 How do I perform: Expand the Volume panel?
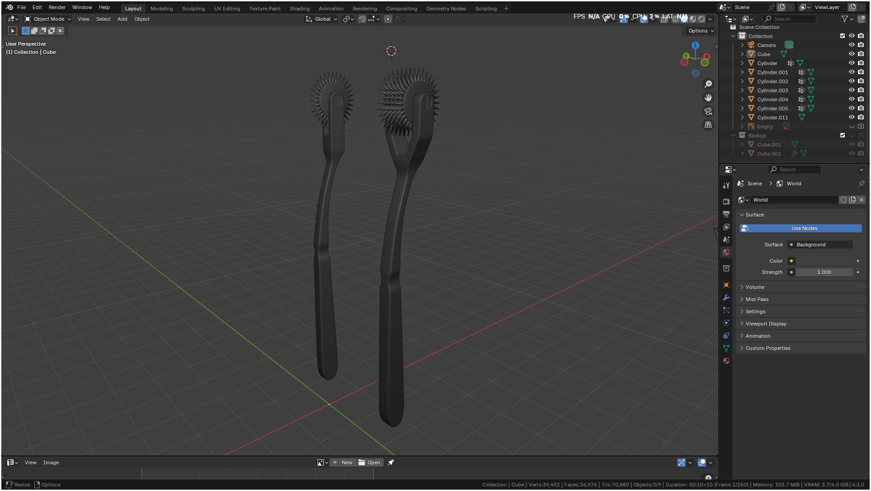pyautogui.click(x=755, y=287)
